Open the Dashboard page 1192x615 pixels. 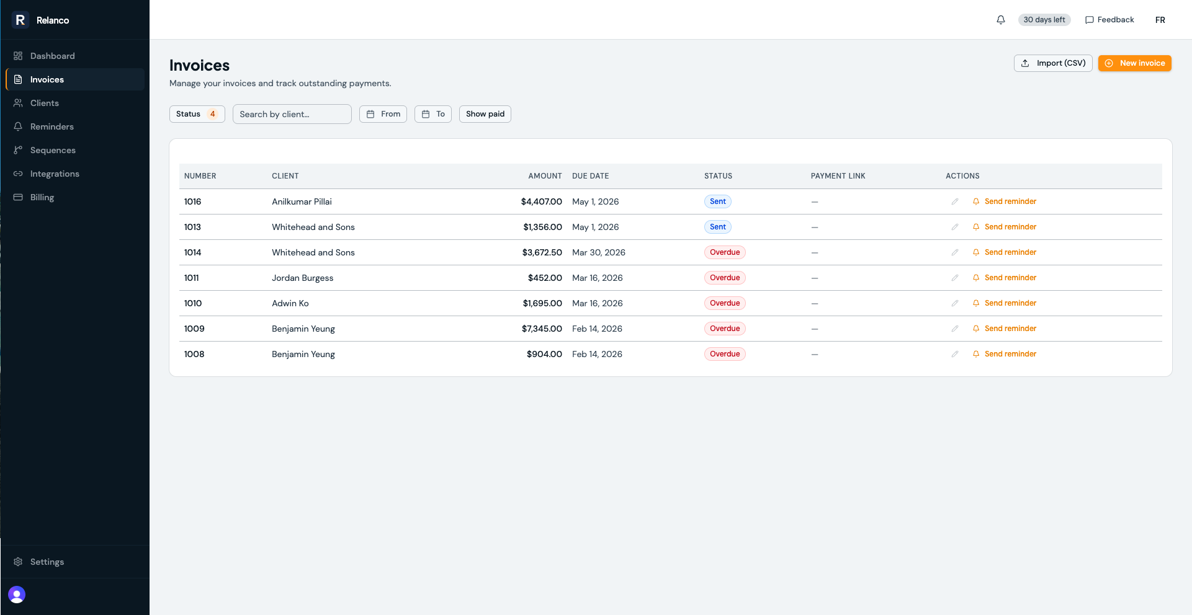click(75, 56)
